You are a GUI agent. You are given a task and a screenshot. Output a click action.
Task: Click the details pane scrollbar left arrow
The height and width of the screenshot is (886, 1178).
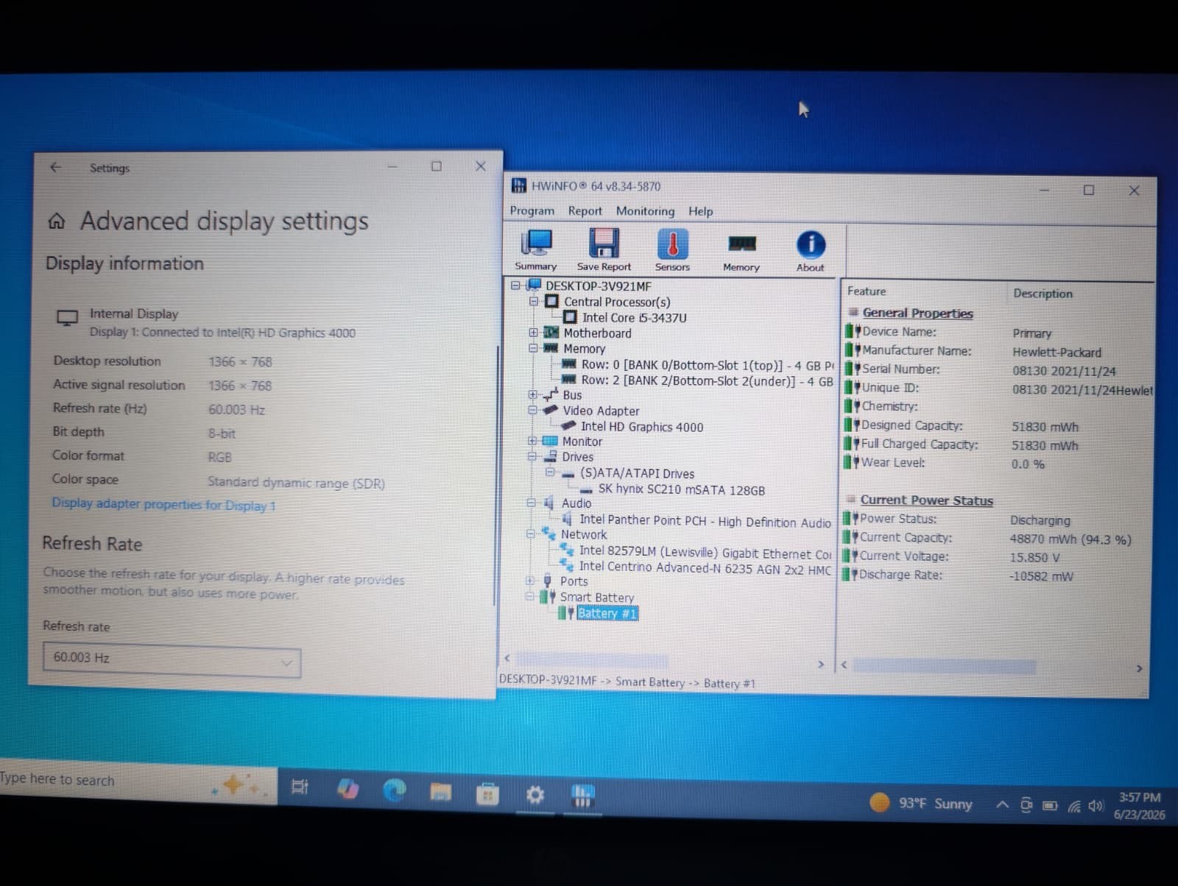tap(844, 665)
